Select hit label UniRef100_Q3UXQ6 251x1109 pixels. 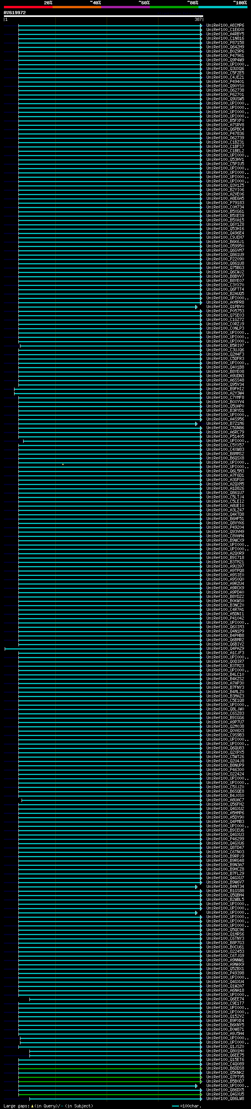tap(225, 68)
